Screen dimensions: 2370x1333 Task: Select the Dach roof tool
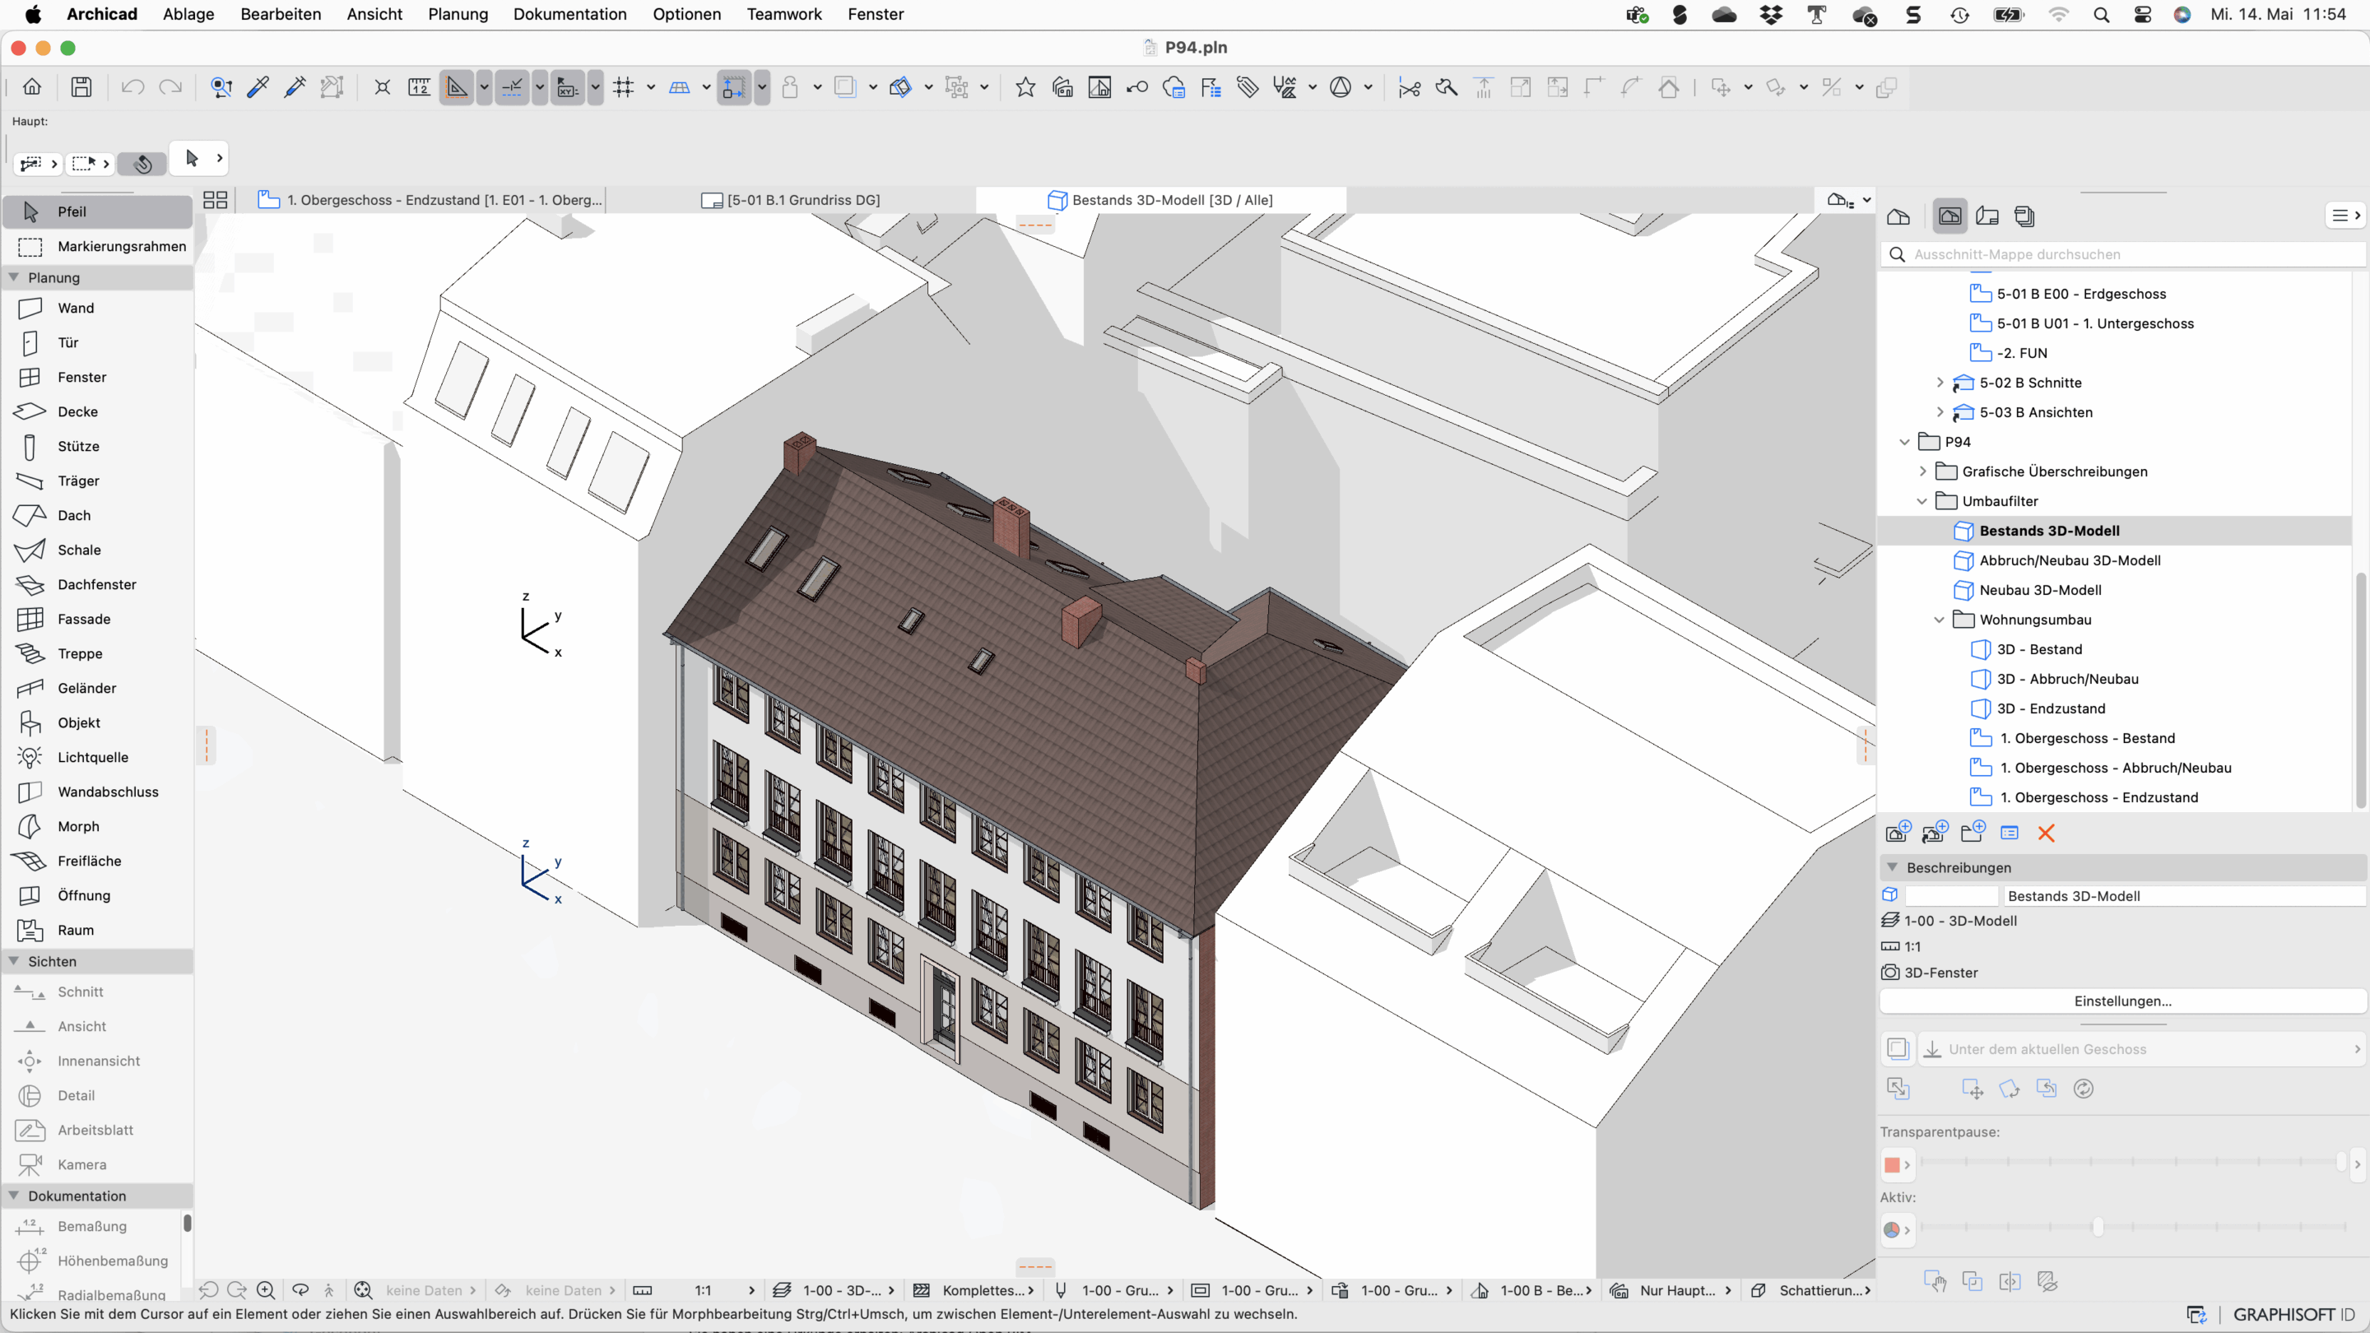[x=96, y=515]
